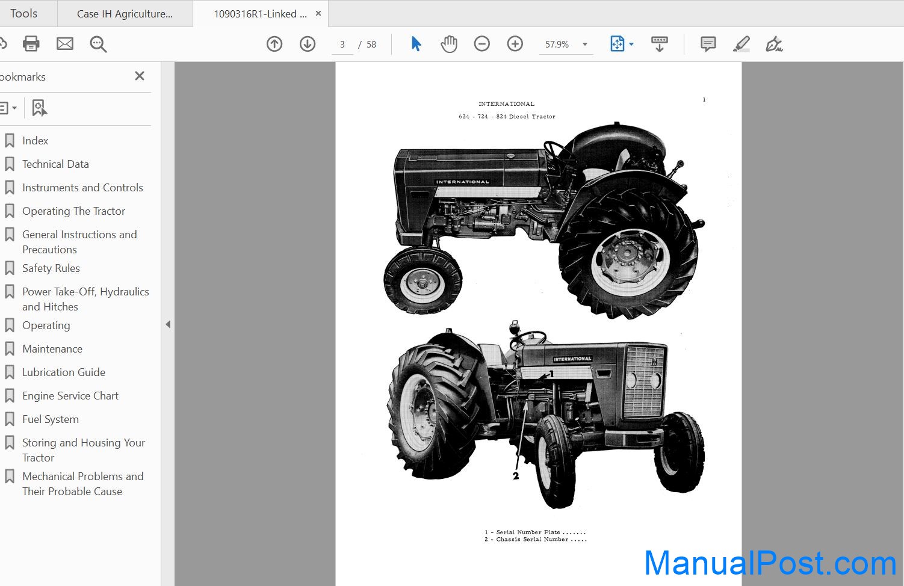Click the bookmark icon beside Fuel System
The image size is (904, 586).
coord(10,419)
